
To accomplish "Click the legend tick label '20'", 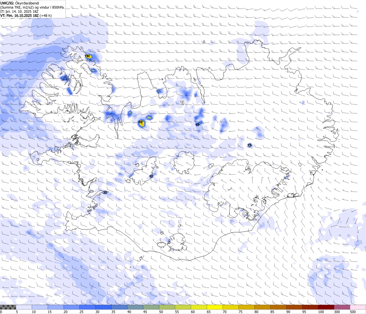I will pos(66,312).
